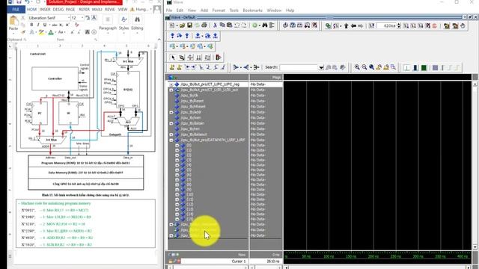The height and width of the screenshot is (269, 479).
Task: Toggle strikethrough formatting in Word
Action: coord(55,25)
